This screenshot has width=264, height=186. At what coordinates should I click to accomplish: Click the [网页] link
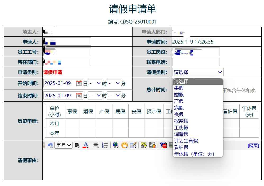pos(253,146)
